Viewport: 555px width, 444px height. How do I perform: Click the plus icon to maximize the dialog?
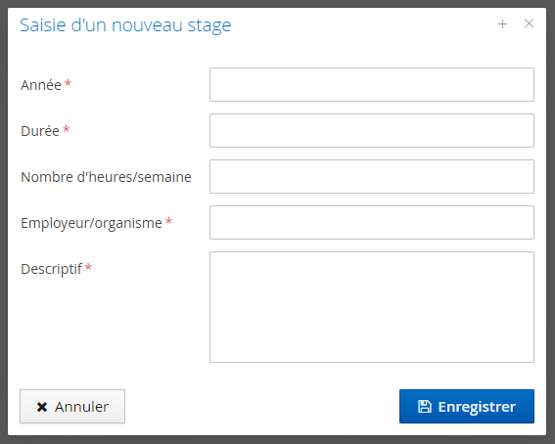(502, 24)
